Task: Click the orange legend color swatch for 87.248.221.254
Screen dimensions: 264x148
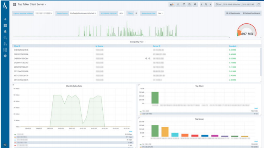Action: coord(141,147)
